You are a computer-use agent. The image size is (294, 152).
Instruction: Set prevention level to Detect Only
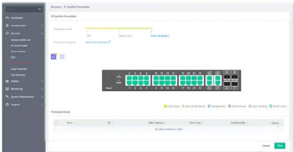pos(125,36)
